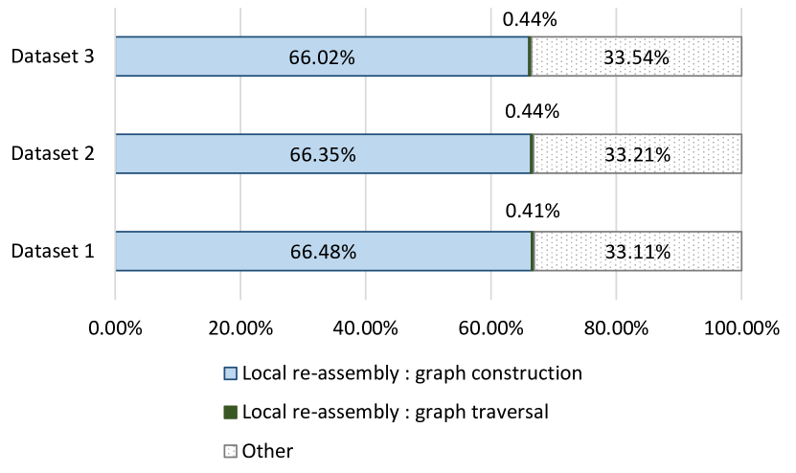Screen dimensions: 796x473
Task: Click the 'Local re-assembly : graph traversal' legend text
Action: pyautogui.click(x=396, y=412)
